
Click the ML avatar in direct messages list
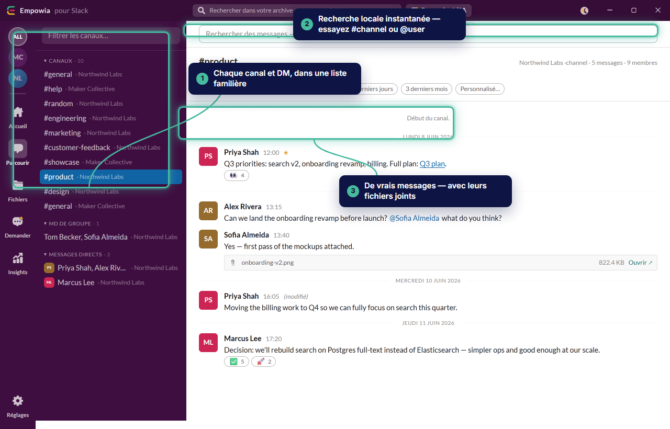coord(49,283)
